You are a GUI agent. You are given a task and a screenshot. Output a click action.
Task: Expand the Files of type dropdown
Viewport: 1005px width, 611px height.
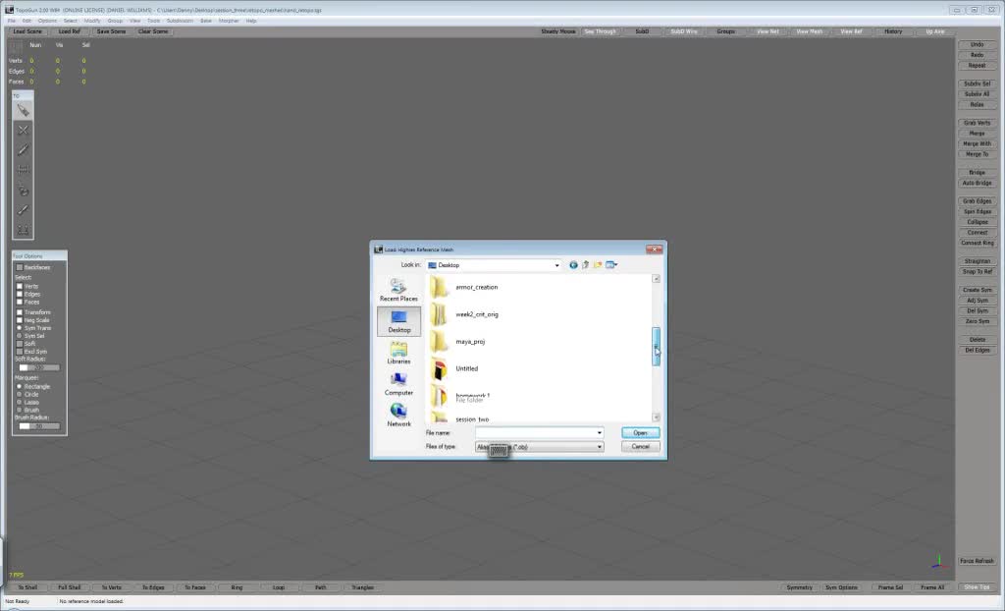click(x=600, y=447)
